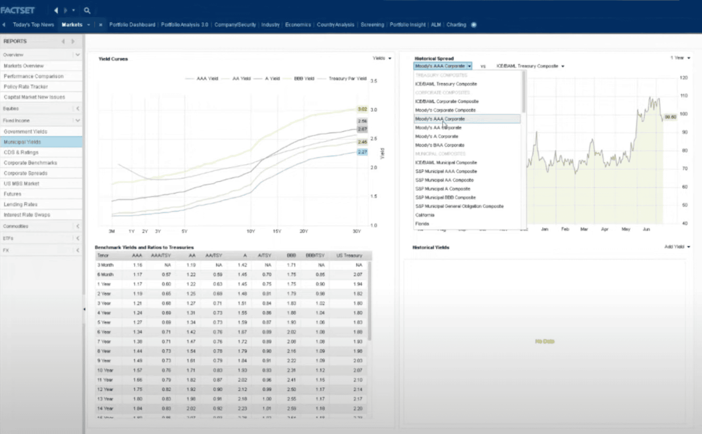Image resolution: width=702 pixels, height=434 pixels.
Task: Collapse the Overview section
Action: [x=78, y=55]
